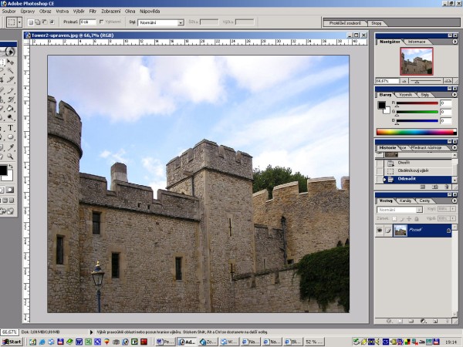Viewport: 463px width, 347px height.
Task: Select the Zoom magnifier tool
Action: (x=9, y=157)
